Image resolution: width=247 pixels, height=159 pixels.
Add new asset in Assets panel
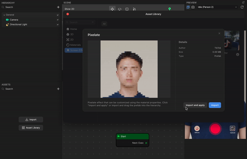(58, 89)
